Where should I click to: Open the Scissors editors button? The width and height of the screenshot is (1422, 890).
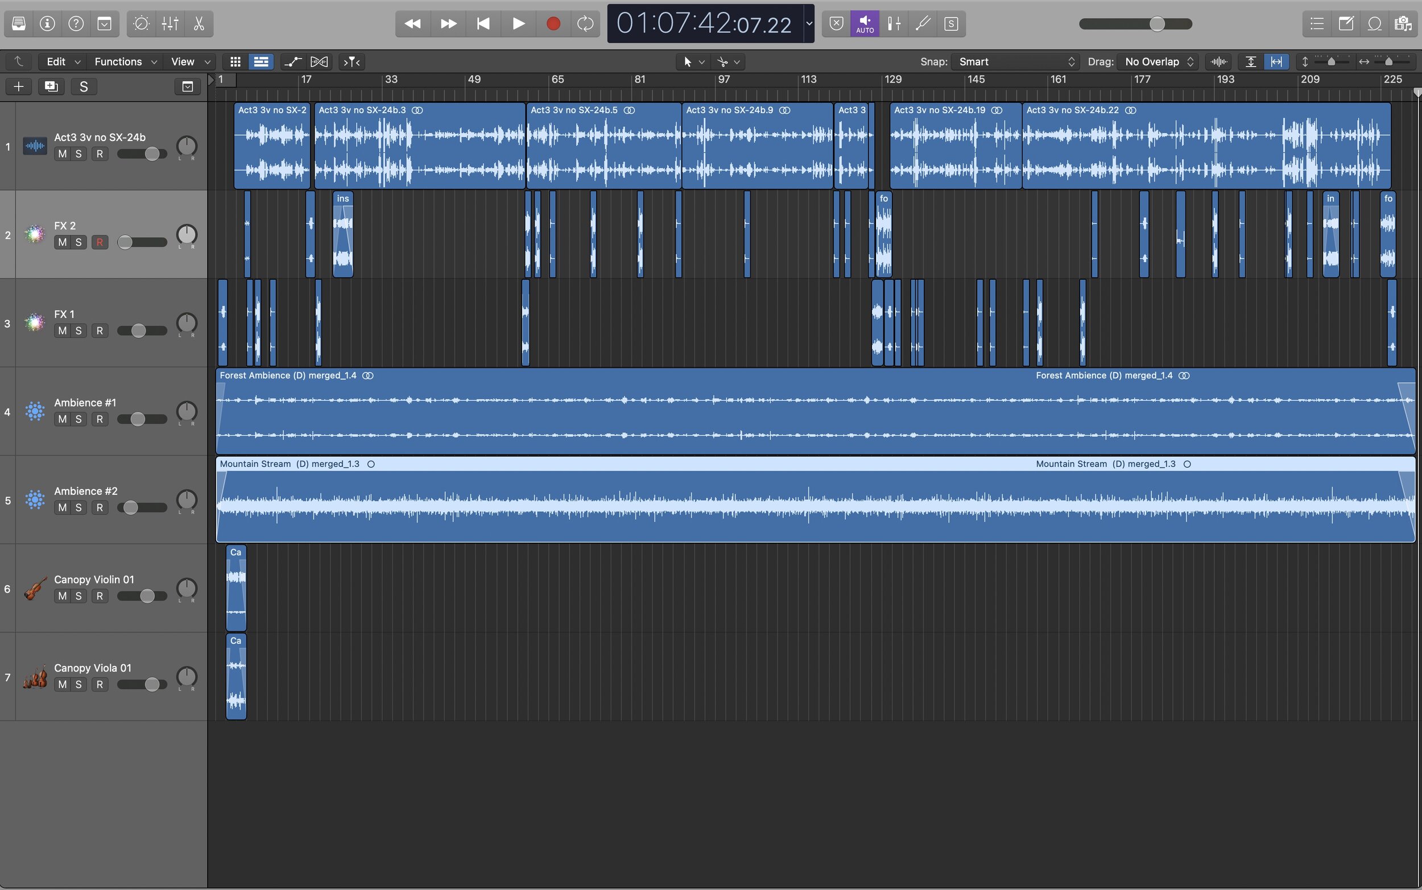coord(199,23)
